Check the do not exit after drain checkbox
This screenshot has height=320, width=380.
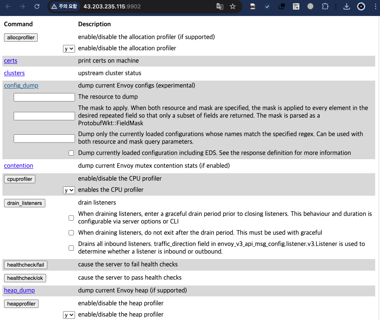[71, 233]
